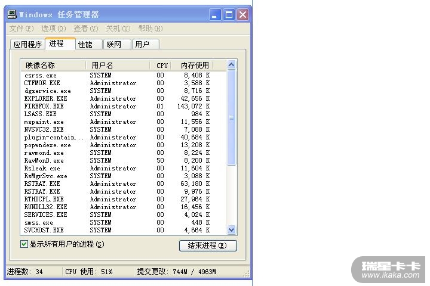The height and width of the screenshot is (286, 430).
Task: Select the SERVICES.EXE process
Action: coord(124,214)
